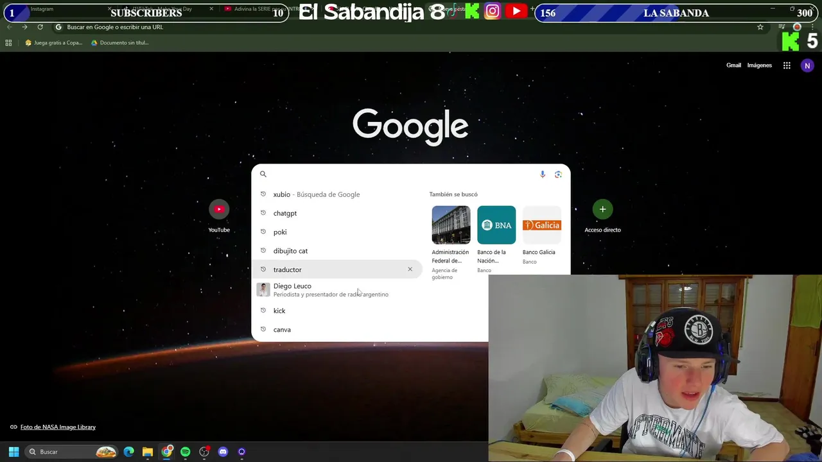This screenshot has height=462, width=822.
Task: Open Windows Start menu
Action: click(x=13, y=452)
